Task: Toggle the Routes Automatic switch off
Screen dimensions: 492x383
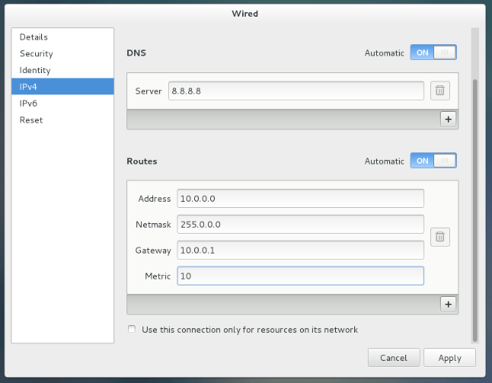Action: click(x=433, y=161)
